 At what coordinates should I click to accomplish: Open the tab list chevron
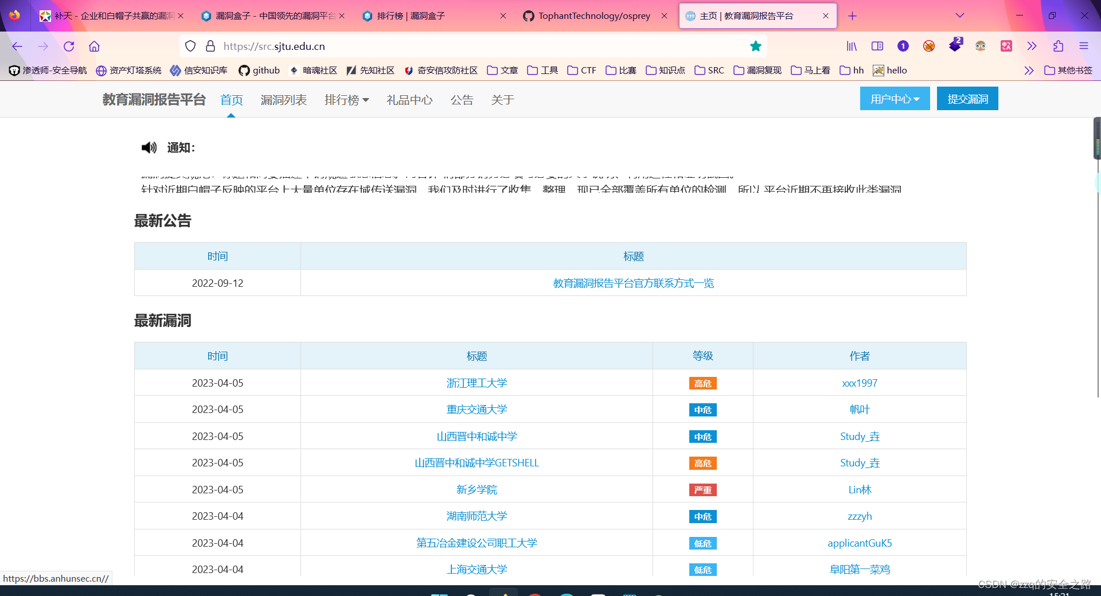(x=959, y=15)
